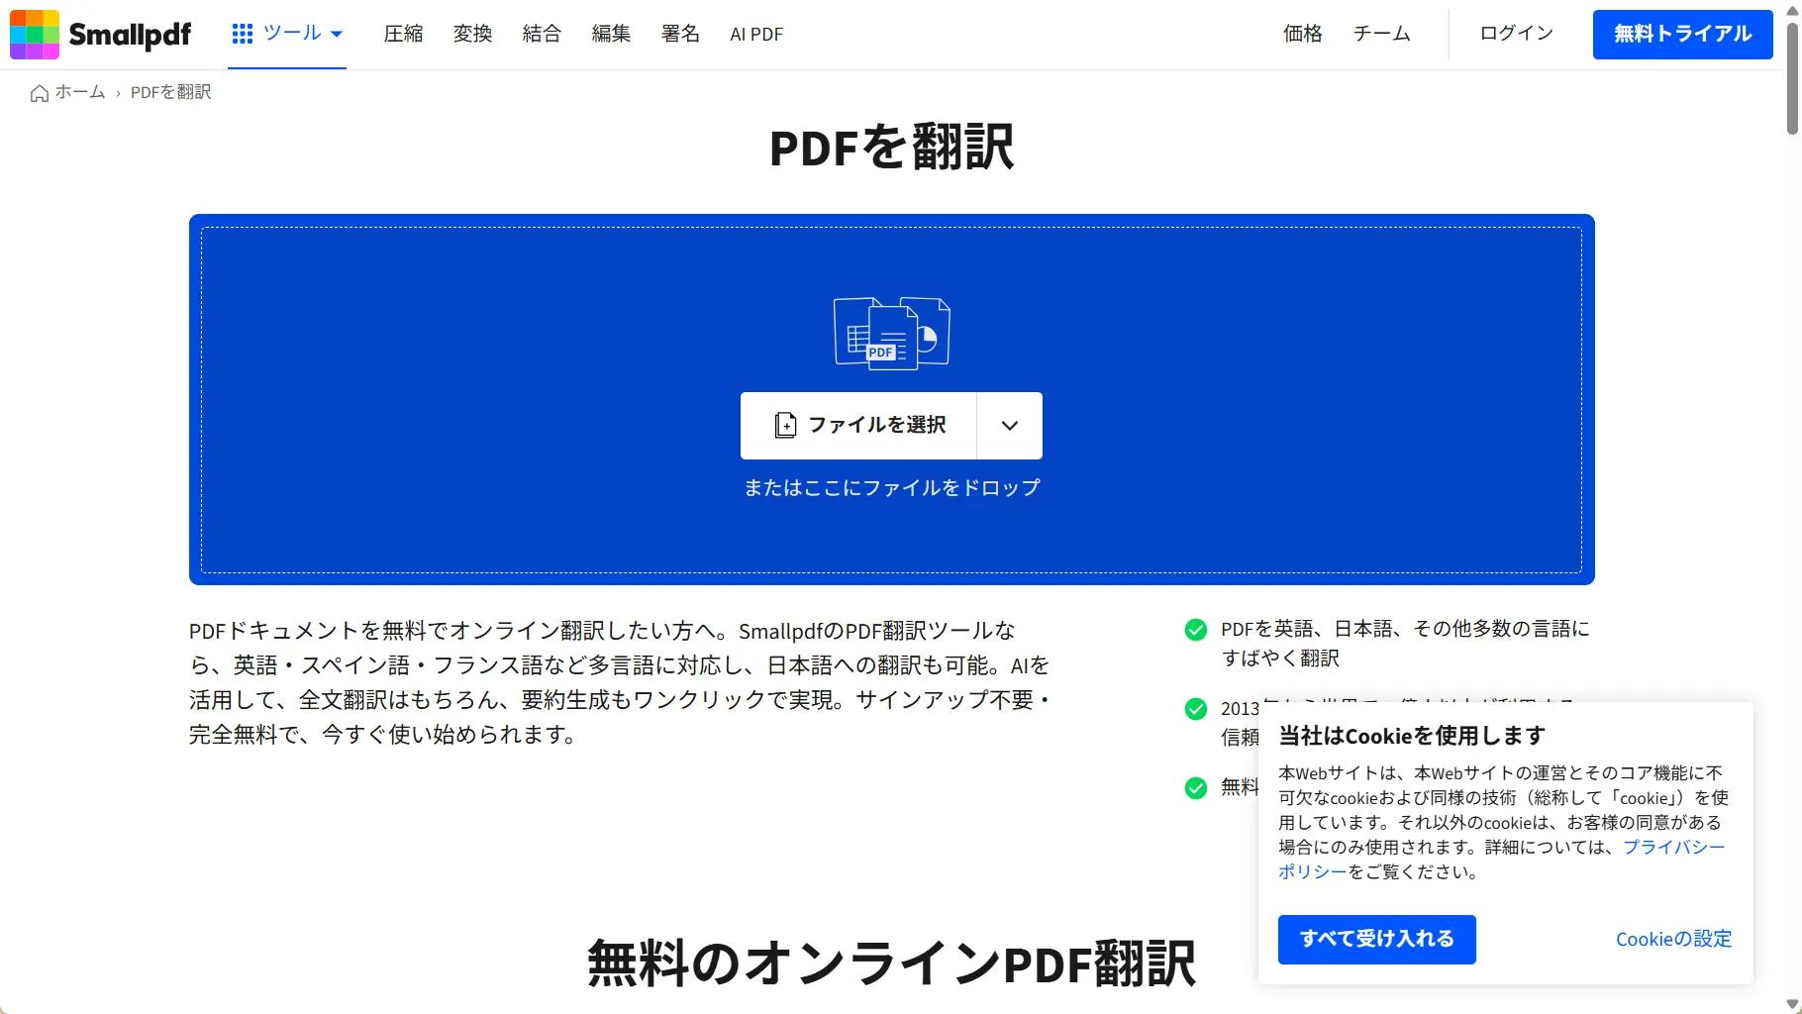Open the 圧縮 menu item
This screenshot has width=1802, height=1014.
tap(403, 34)
